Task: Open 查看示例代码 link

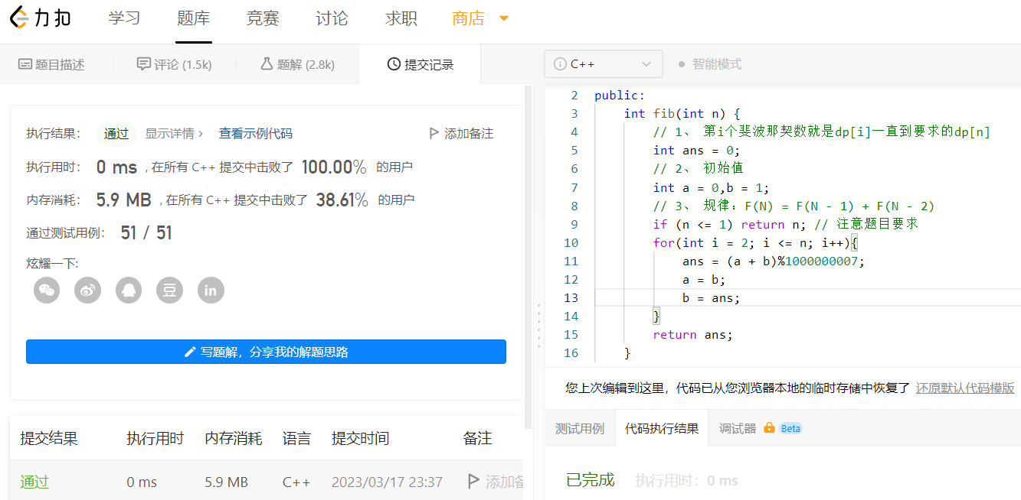Action: point(256,133)
